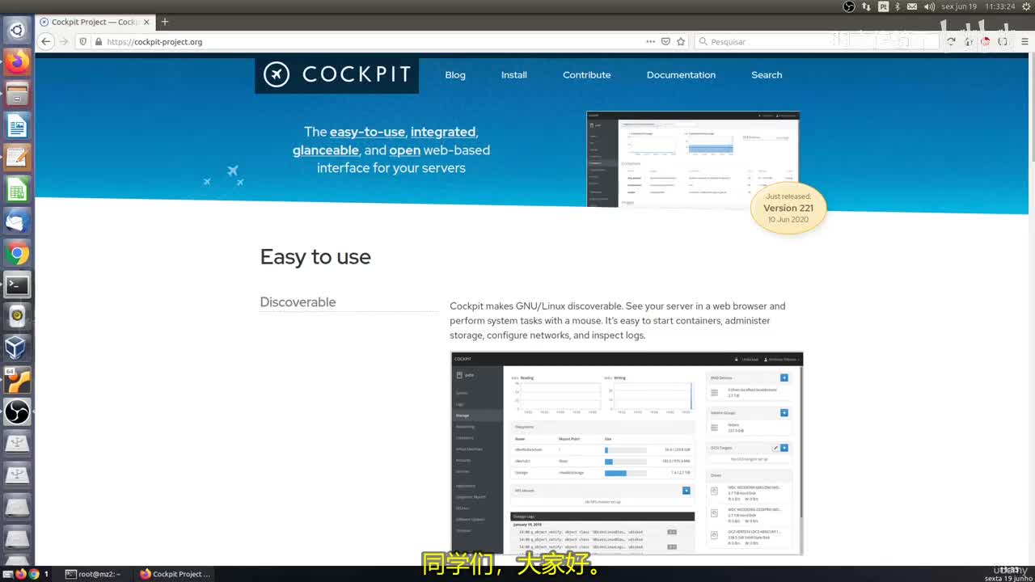Image resolution: width=1035 pixels, height=582 pixels.
Task: Open keyboard layout Pt indicator
Action: click(x=884, y=6)
